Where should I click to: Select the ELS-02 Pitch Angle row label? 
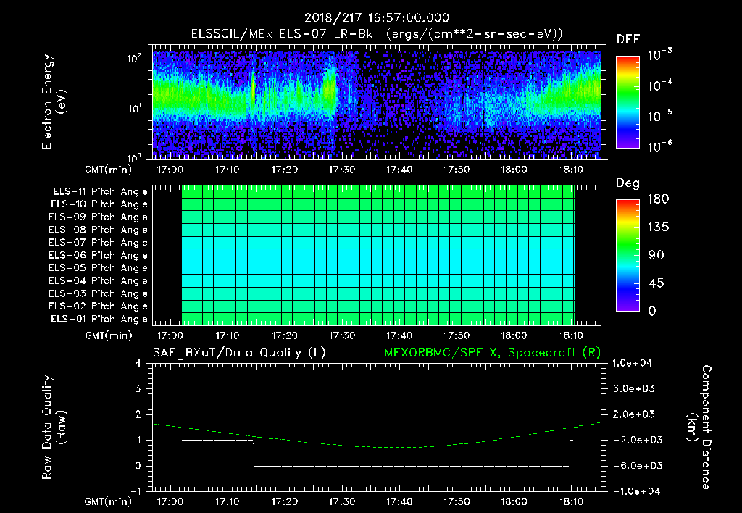pyautogui.click(x=99, y=306)
